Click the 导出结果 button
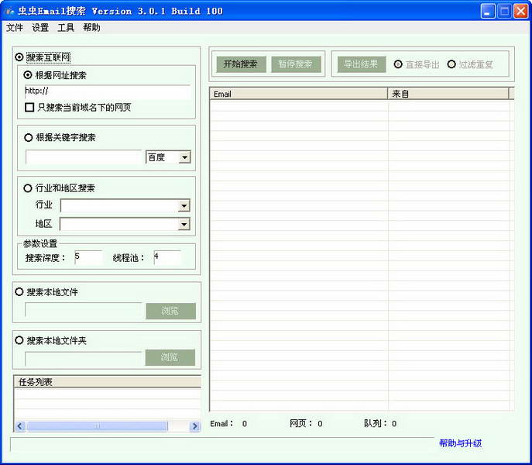This screenshot has width=532, height=465. [362, 64]
